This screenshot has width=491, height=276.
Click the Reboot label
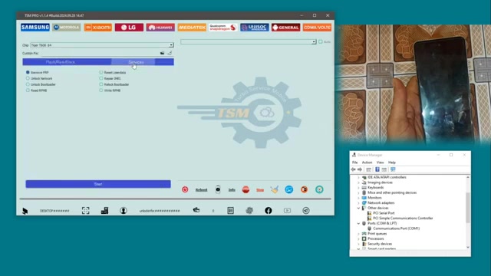(201, 190)
